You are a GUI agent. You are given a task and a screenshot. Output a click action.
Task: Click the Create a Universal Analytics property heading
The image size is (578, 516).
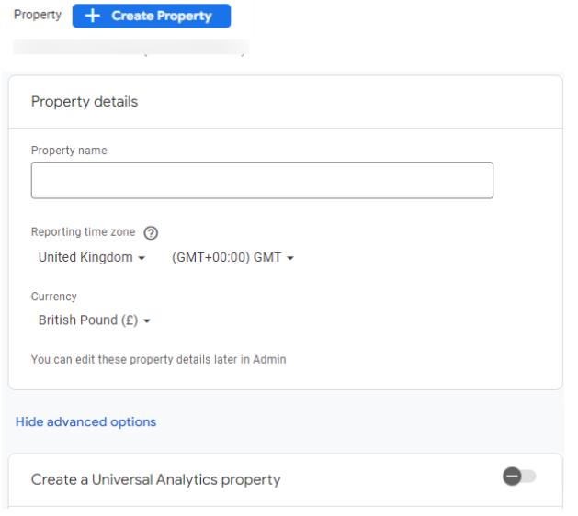pos(155,479)
